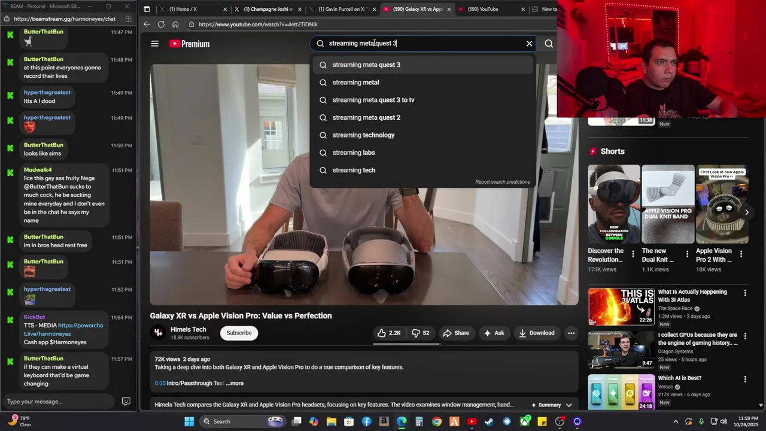This screenshot has height=431, width=766.
Task: Open the three-dot more actions under video
Action: pos(571,333)
